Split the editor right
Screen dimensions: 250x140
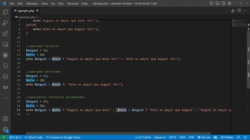[x=239, y=10]
